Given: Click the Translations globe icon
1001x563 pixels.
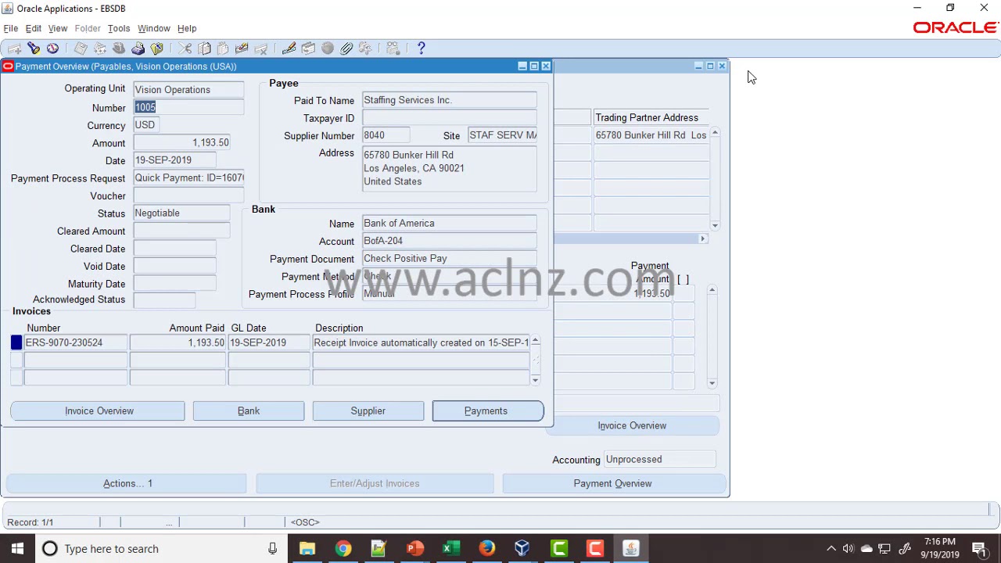Looking at the screenshot, I should [x=328, y=48].
